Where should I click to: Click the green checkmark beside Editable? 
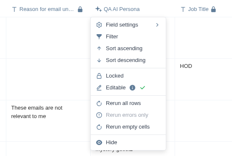coord(143,88)
